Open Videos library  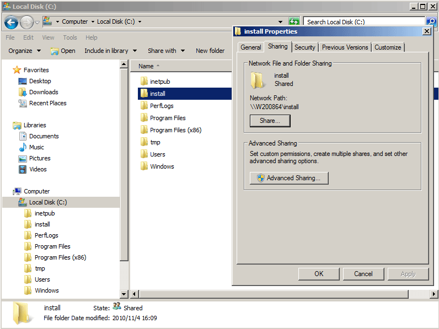tap(33, 169)
